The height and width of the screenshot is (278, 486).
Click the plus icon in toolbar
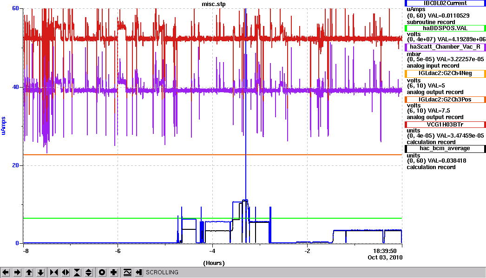click(x=114, y=272)
